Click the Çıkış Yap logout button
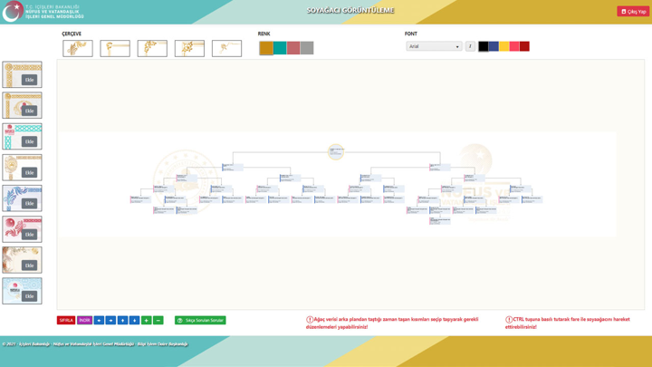652x367 pixels. click(x=633, y=12)
